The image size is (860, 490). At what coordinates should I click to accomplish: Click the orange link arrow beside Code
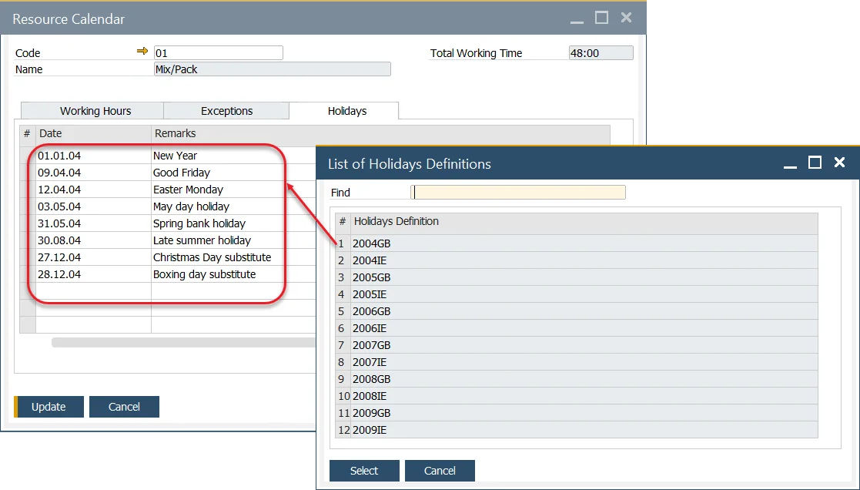coord(142,52)
